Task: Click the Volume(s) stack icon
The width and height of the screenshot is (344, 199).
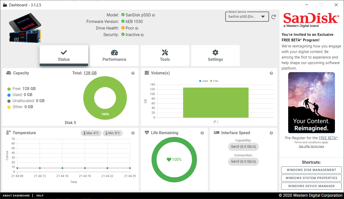Action: tap(147, 73)
